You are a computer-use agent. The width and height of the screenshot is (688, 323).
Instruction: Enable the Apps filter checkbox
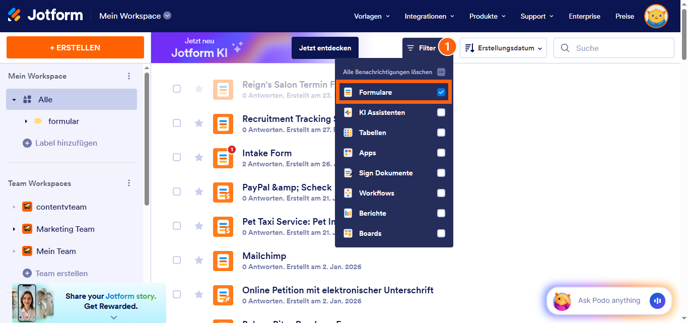441,152
